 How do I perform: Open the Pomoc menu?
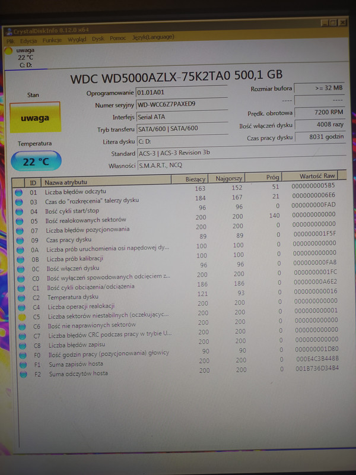coord(117,38)
